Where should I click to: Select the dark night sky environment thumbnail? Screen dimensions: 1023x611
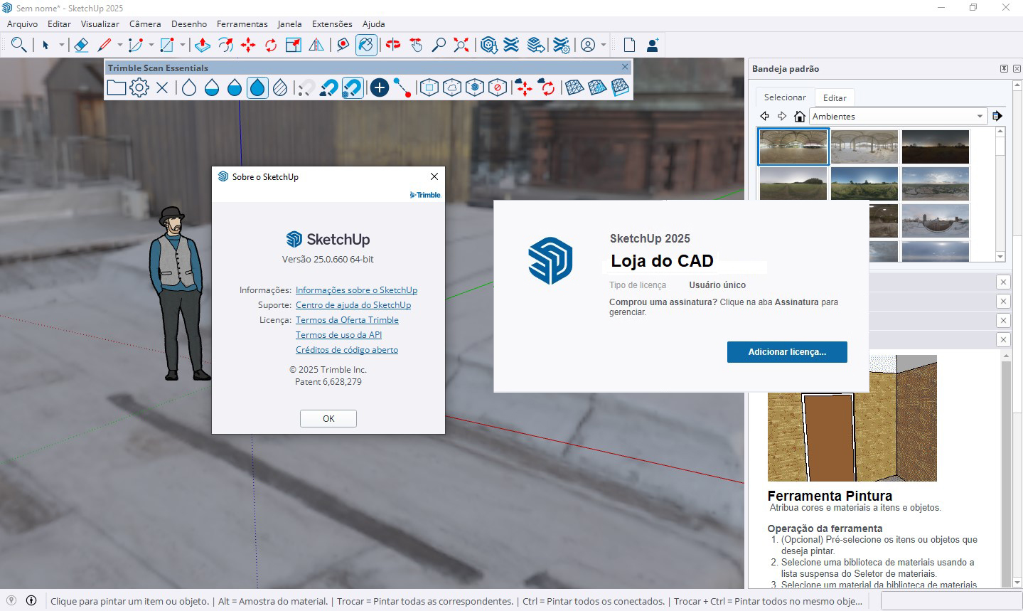936,147
